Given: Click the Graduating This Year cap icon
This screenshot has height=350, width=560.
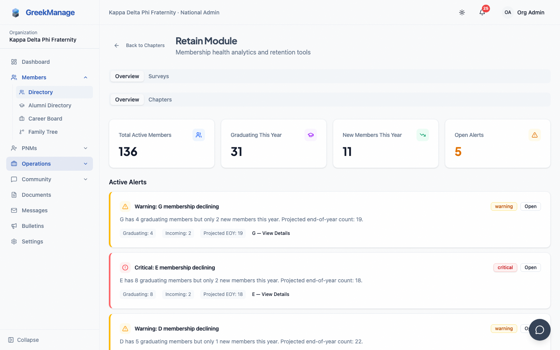Looking at the screenshot, I should [x=311, y=135].
